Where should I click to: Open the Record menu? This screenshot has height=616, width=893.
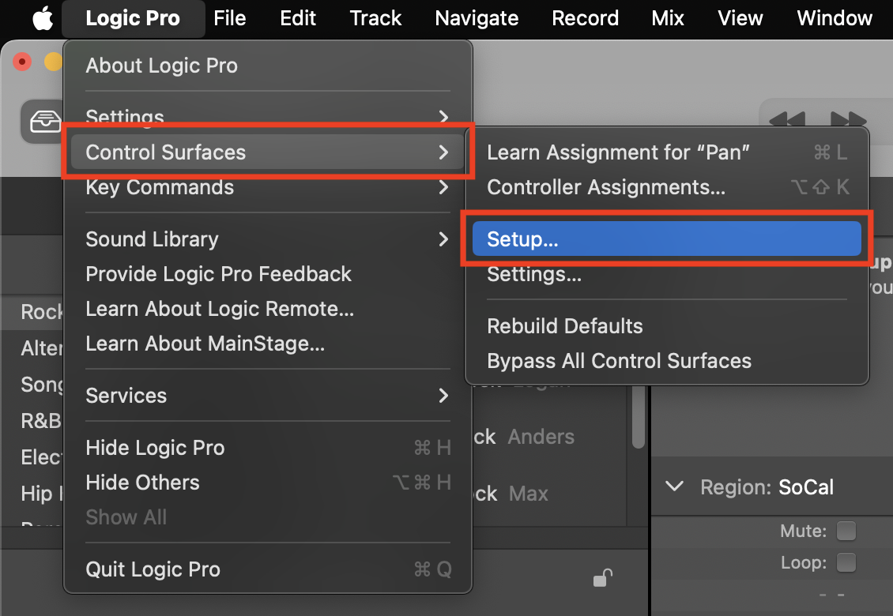[585, 18]
